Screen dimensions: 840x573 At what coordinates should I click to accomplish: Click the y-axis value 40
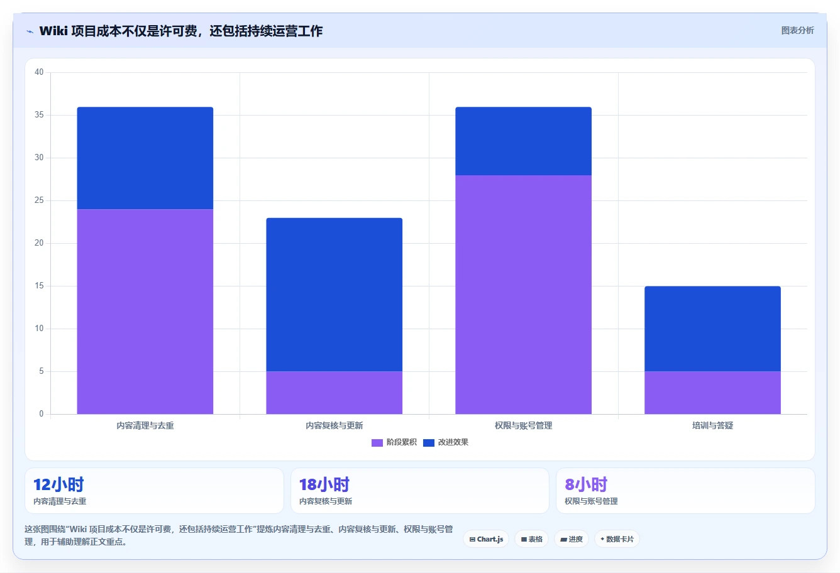39,72
